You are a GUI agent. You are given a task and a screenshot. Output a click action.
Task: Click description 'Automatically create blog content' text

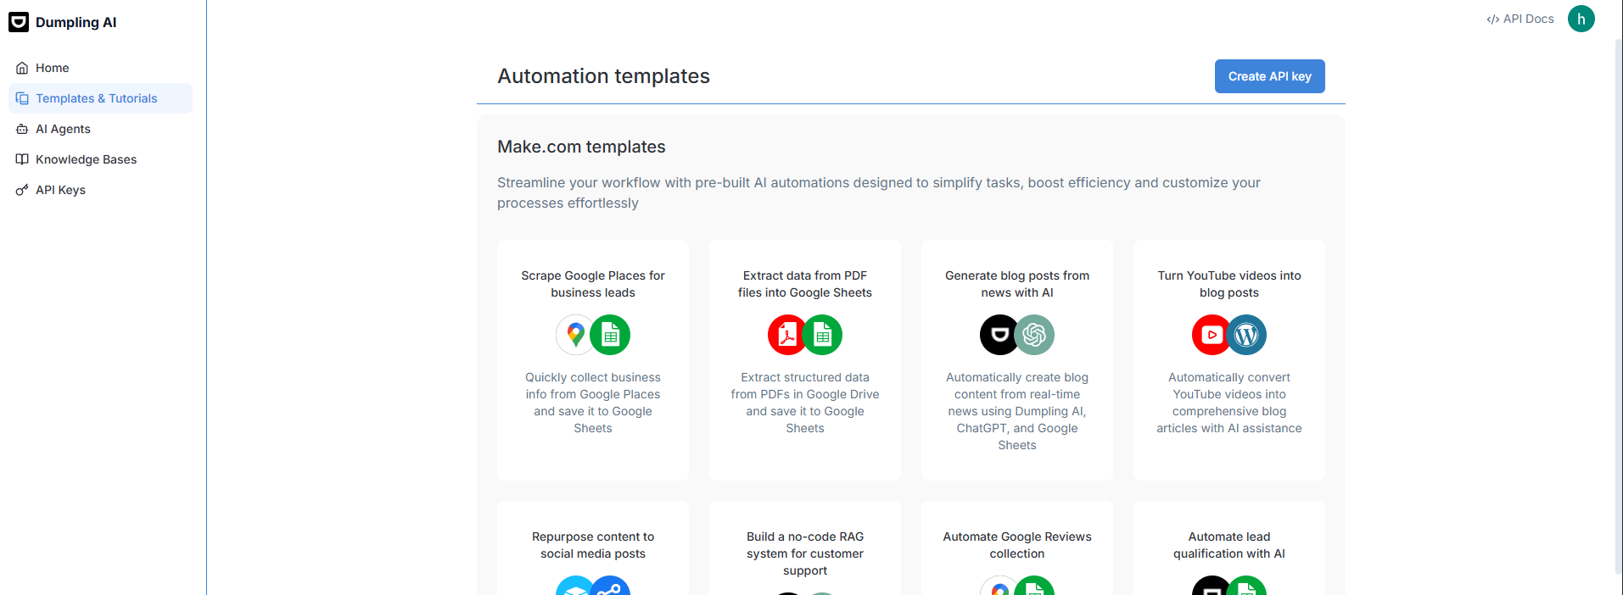tap(1017, 411)
